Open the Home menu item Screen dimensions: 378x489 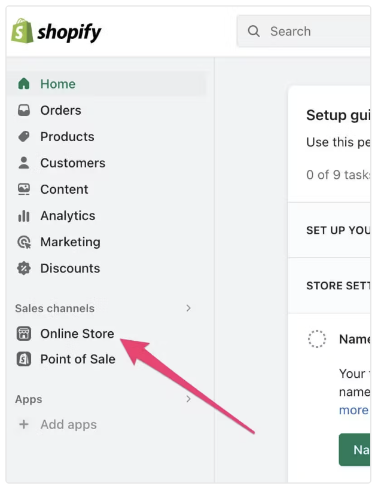pyautogui.click(x=106, y=84)
